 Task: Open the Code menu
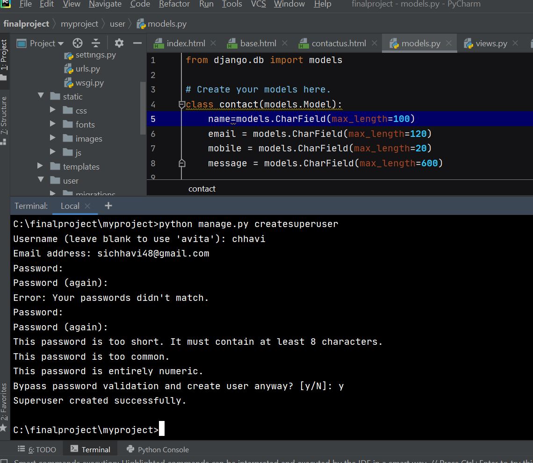pos(140,4)
